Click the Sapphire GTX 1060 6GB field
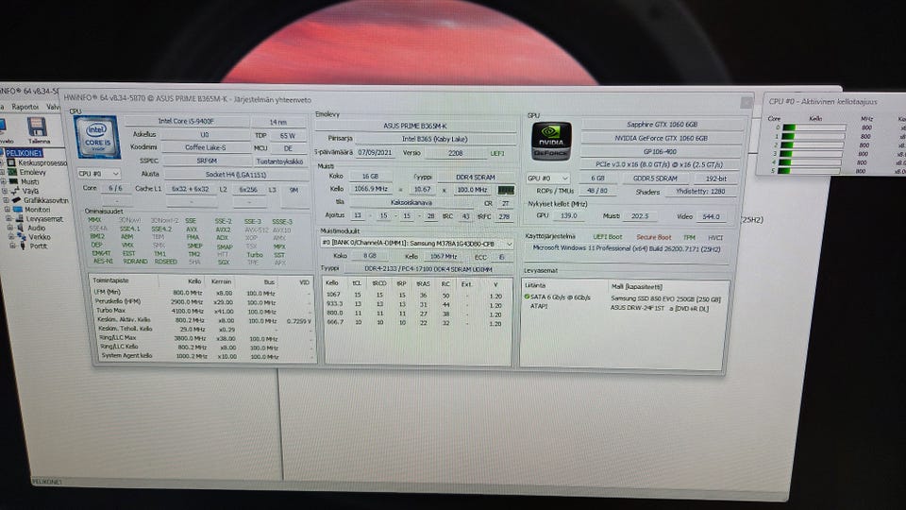Image resolution: width=906 pixels, height=510 pixels. pos(663,125)
